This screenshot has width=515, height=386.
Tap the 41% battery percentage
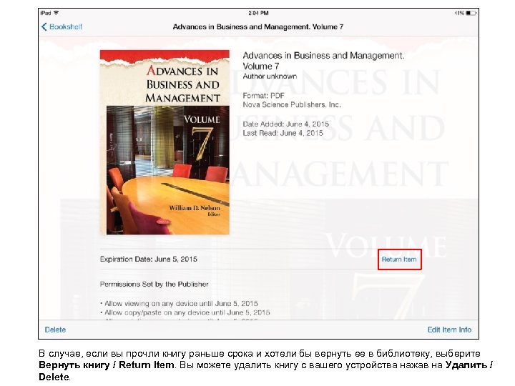pos(459,13)
